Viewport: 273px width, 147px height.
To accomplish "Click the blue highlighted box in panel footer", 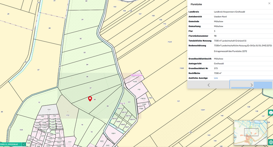I will 263,85.
